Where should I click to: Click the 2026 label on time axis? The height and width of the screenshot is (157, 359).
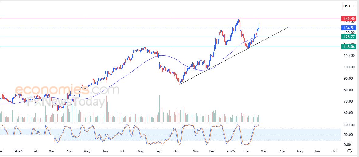[x=230, y=151]
